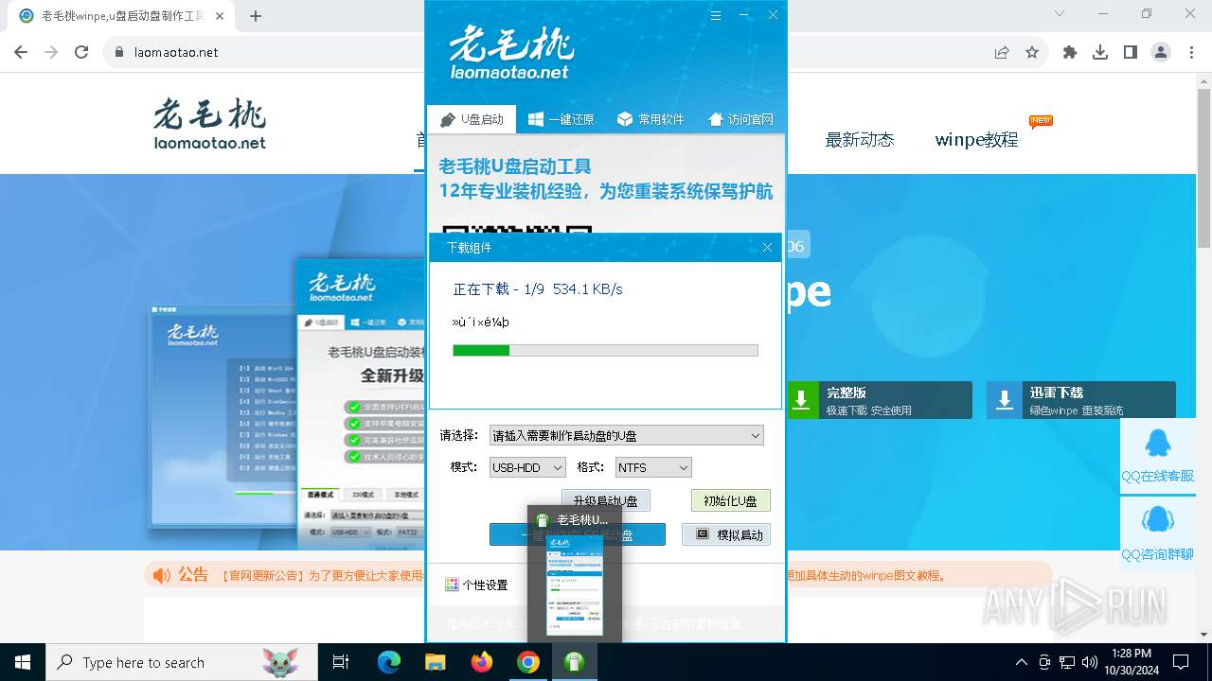The width and height of the screenshot is (1212, 681).
Task: Show hidden system tray icons
Action: [x=1021, y=662]
